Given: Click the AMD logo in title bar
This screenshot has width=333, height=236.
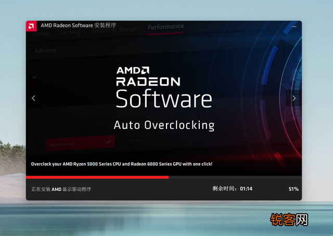Looking at the screenshot, I should 32,25.
